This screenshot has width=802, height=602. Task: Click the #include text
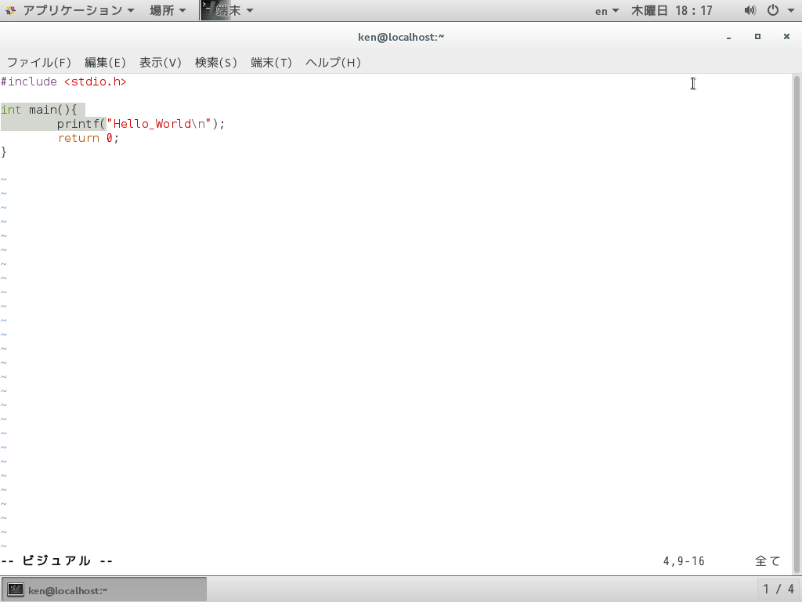pos(29,82)
